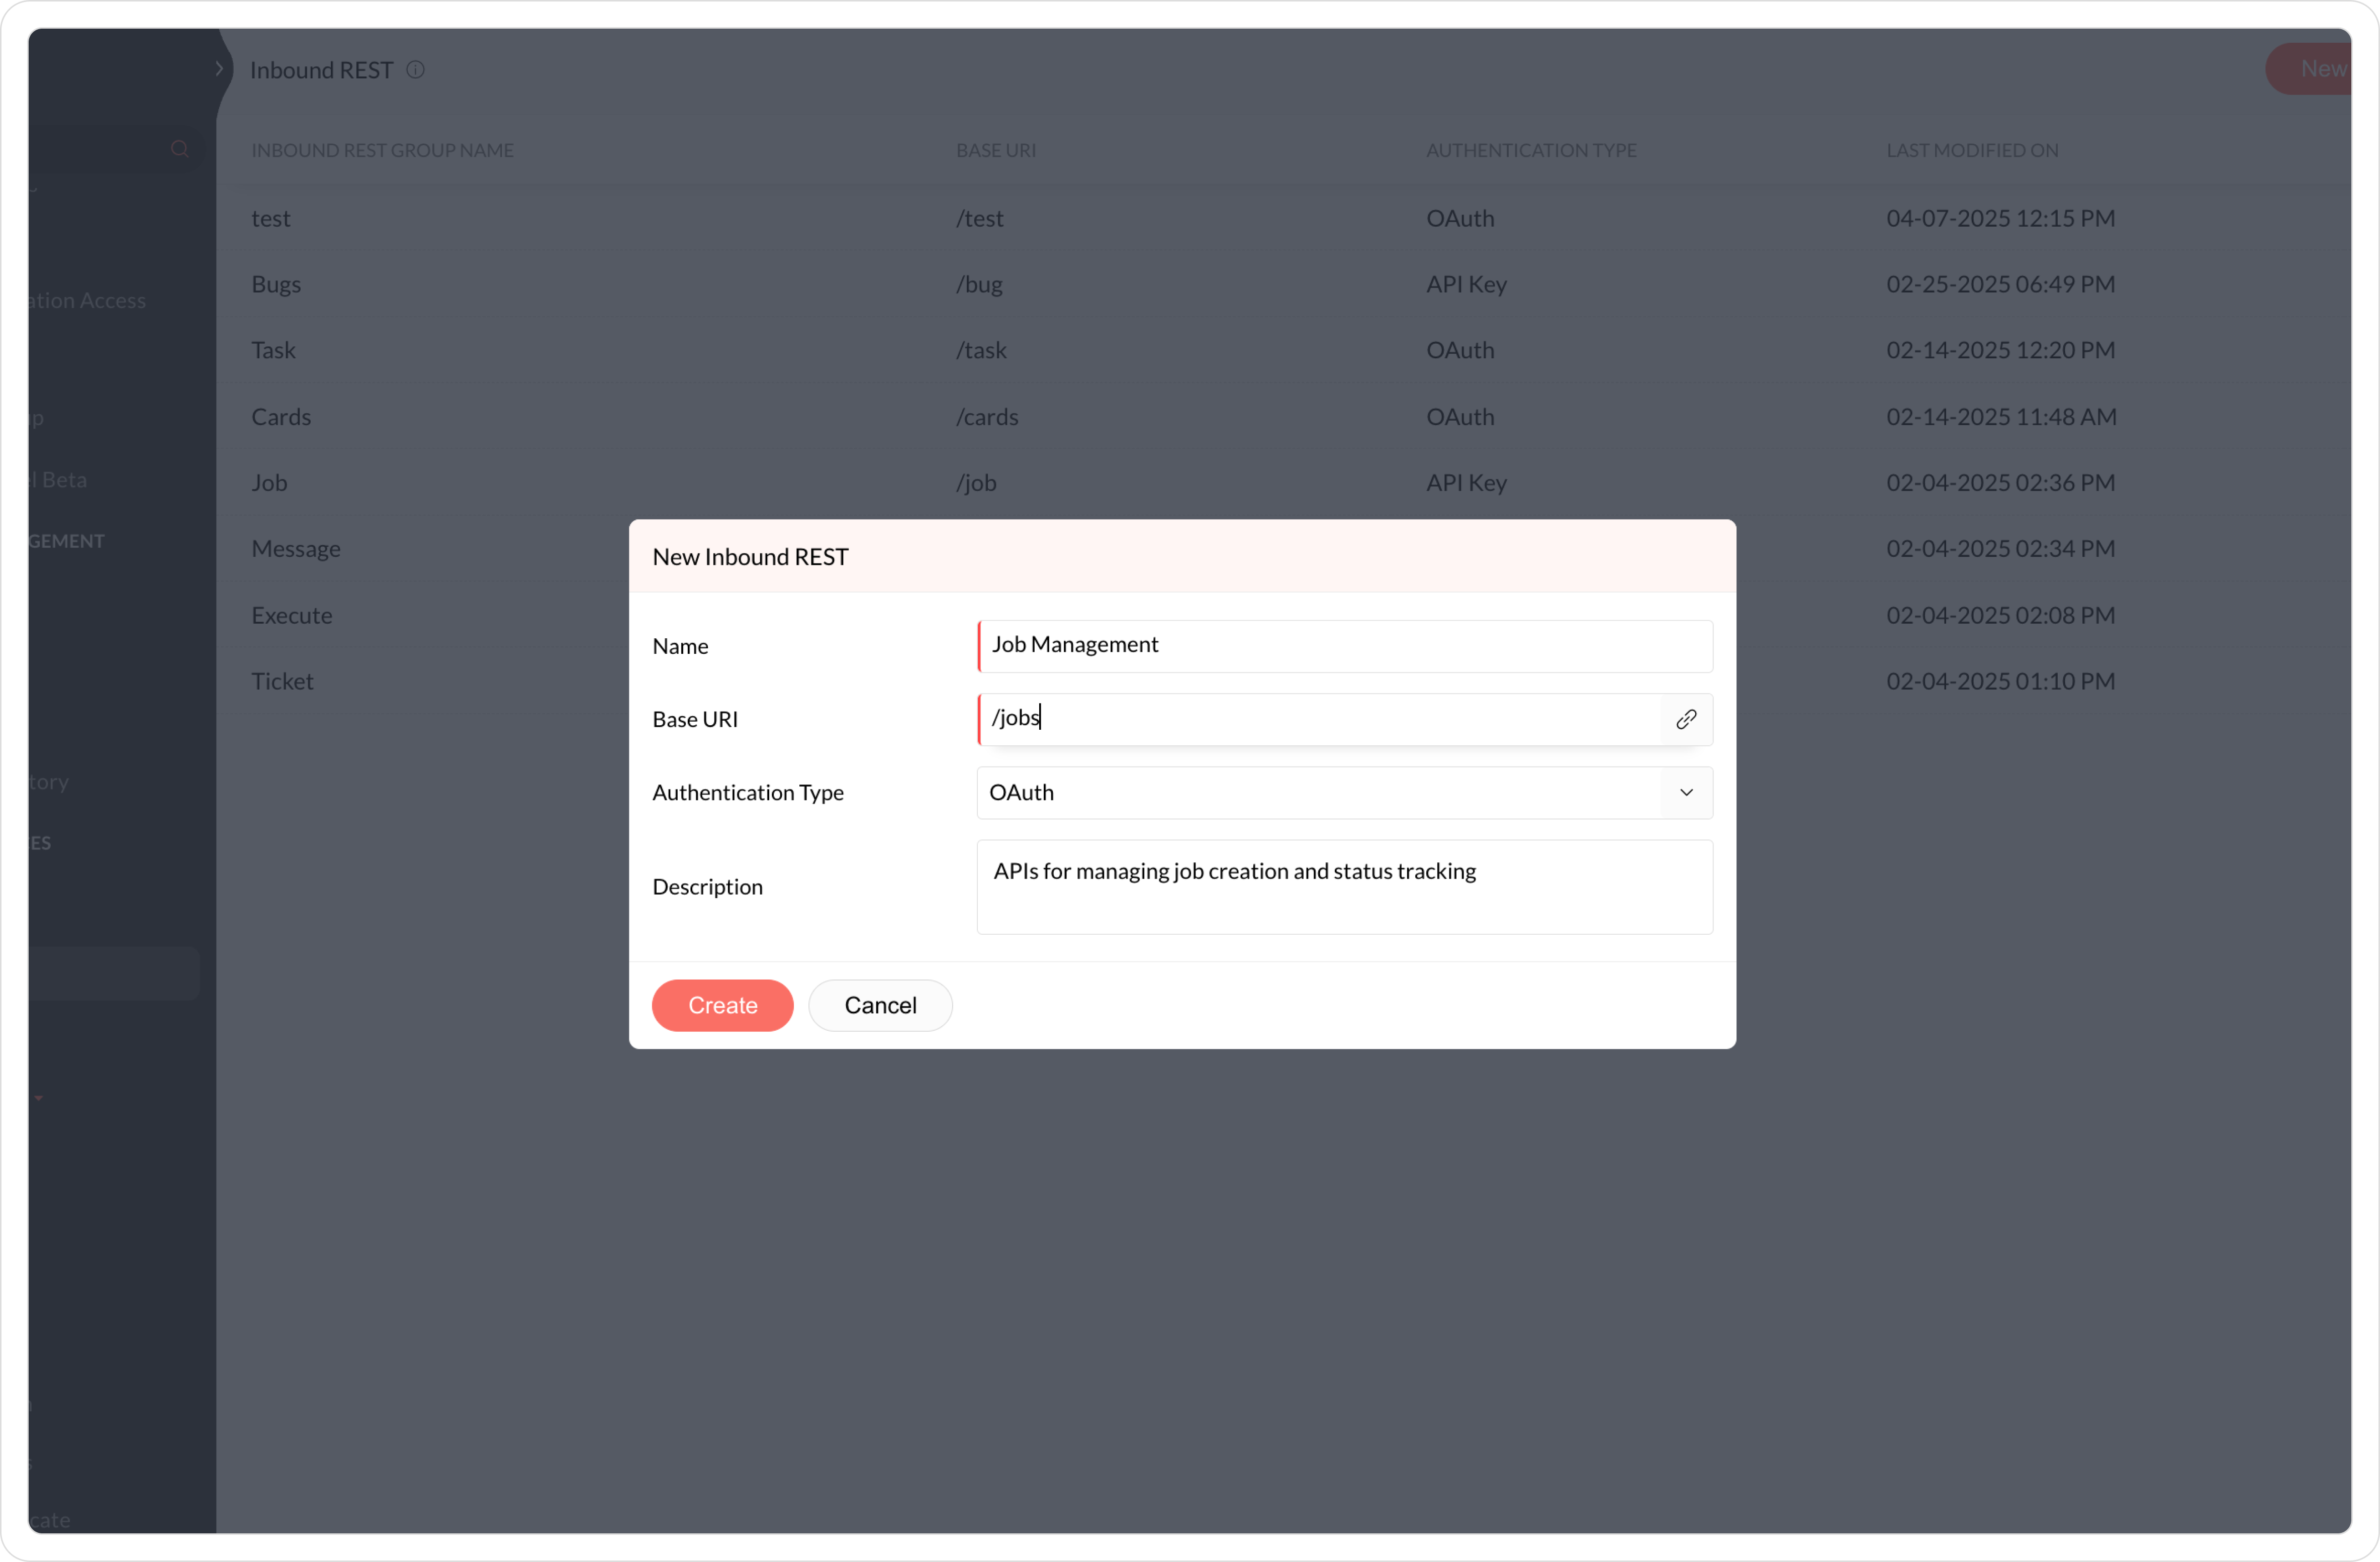2380x1562 pixels.
Task: Open the test row in the list
Action: [271, 218]
